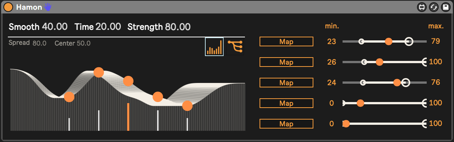Click the fifth Map button
This screenshot has width=454, height=142.
click(x=286, y=124)
